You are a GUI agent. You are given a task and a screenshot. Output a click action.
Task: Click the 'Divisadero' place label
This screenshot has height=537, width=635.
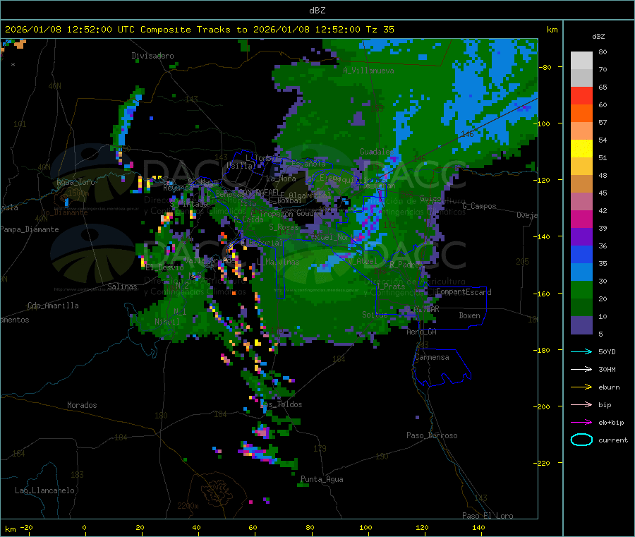[152, 56]
